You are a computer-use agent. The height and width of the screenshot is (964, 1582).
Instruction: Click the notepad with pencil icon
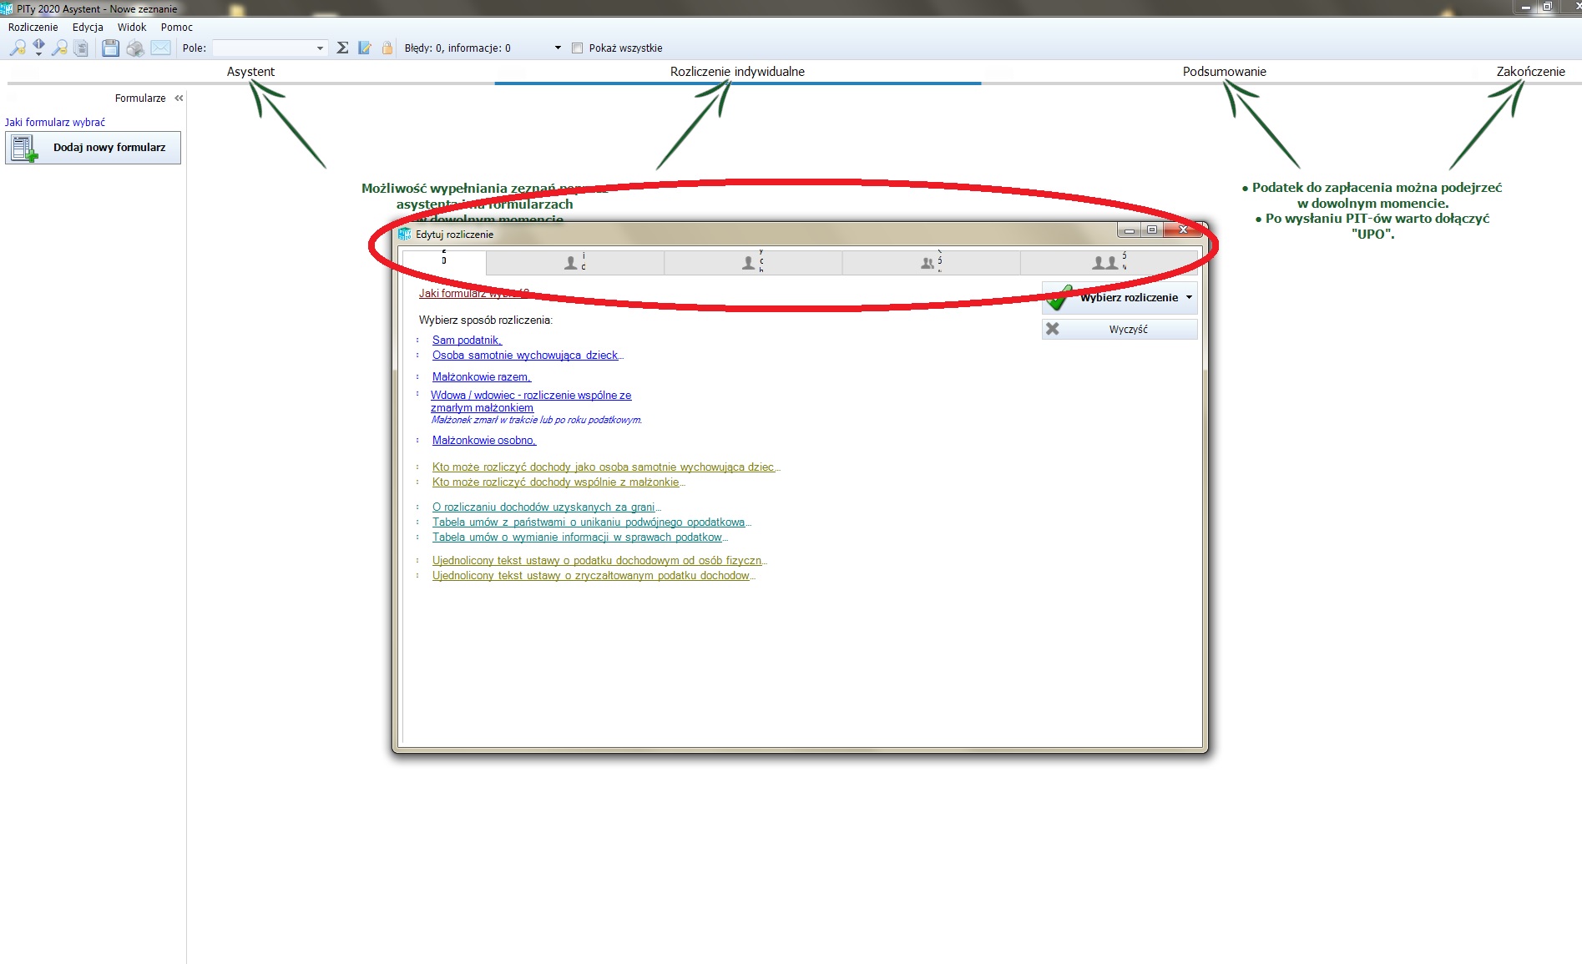[x=365, y=48]
